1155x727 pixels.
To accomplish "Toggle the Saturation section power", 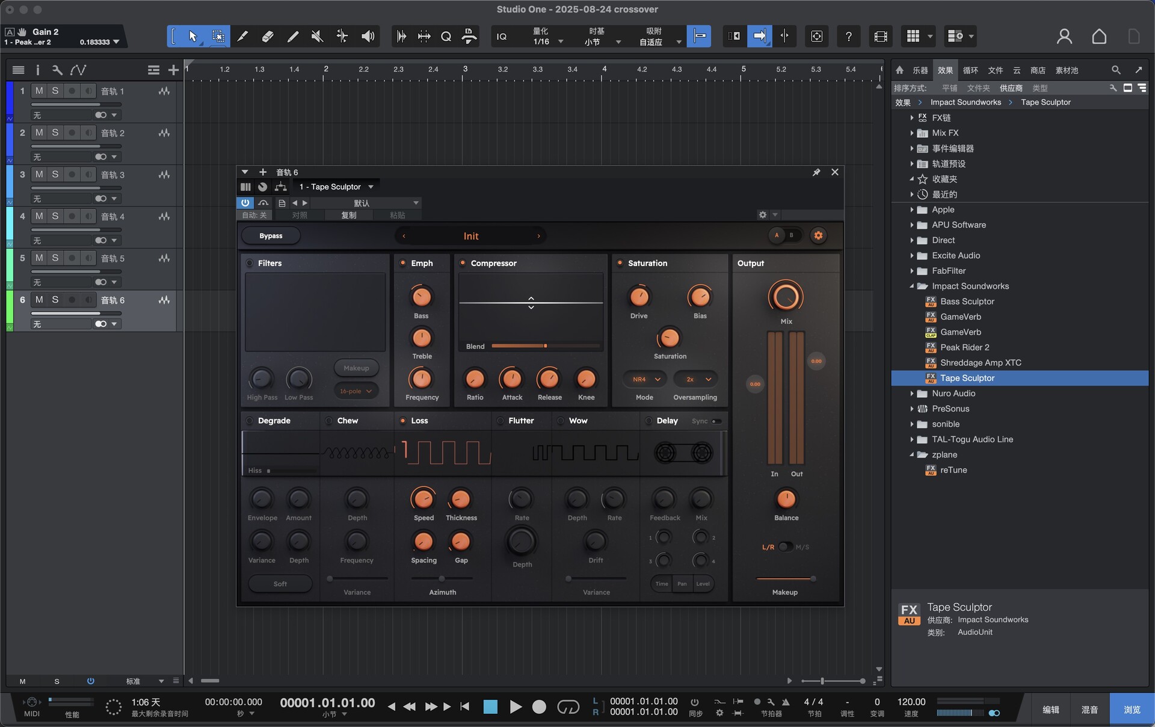I will coord(620,263).
